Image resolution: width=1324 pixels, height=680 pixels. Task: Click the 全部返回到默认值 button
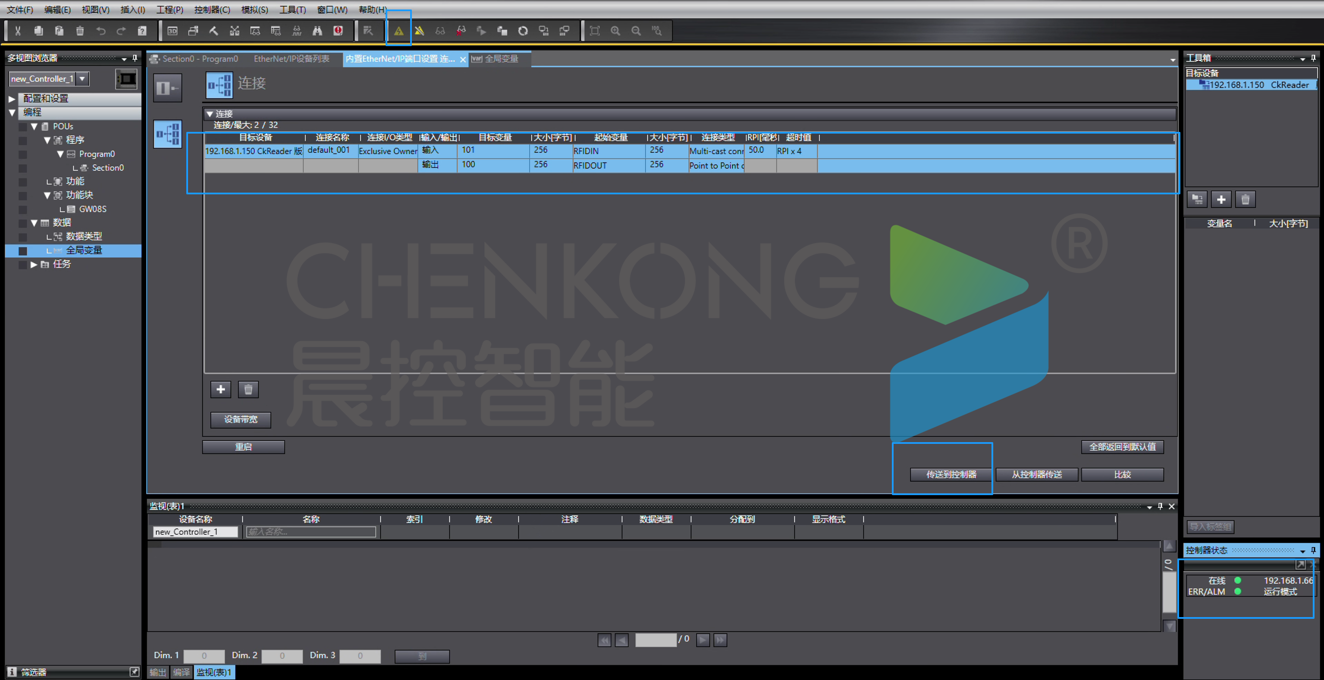(1123, 447)
